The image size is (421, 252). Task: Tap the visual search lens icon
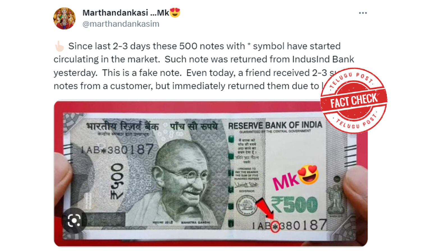(74, 221)
